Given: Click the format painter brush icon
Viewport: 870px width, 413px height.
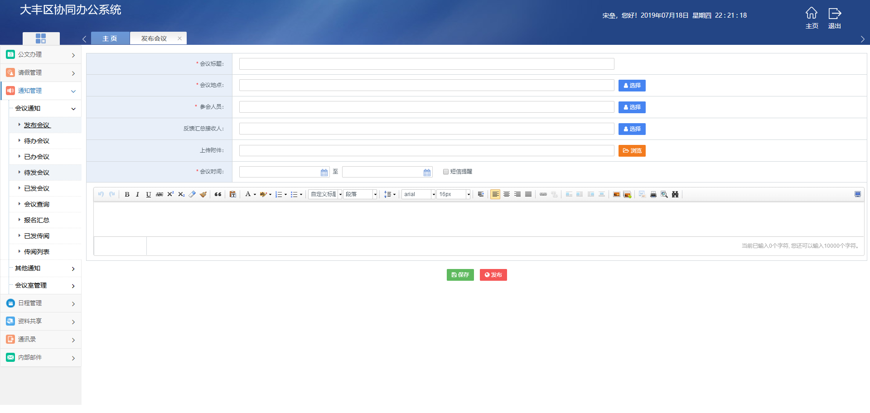Looking at the screenshot, I should click(x=203, y=194).
